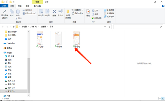Click Copy to ribbon button
Viewport: 165px width, 101px height.
47,13
